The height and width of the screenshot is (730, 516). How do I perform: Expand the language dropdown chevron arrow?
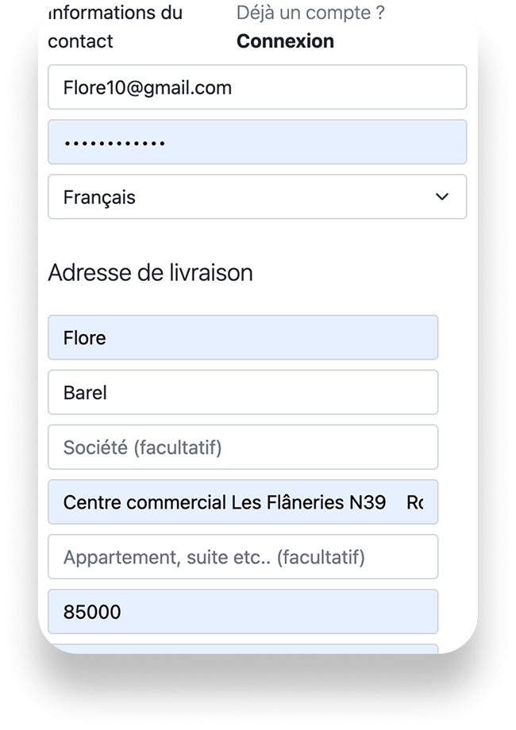point(442,197)
